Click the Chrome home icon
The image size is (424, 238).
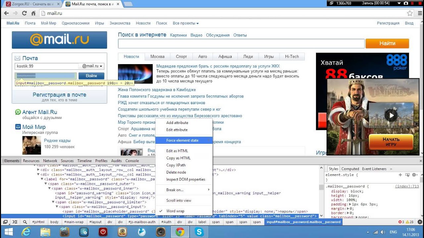[33, 13]
